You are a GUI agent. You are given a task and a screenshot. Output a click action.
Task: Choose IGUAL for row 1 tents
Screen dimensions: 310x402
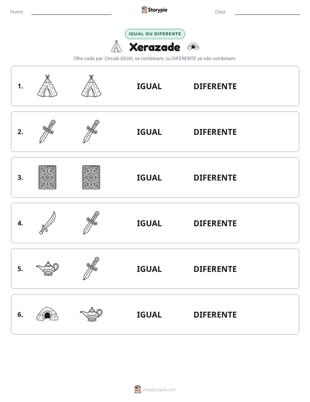149,87
